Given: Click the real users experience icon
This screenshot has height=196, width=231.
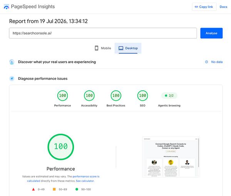Looking at the screenshot, I should coord(12,62).
